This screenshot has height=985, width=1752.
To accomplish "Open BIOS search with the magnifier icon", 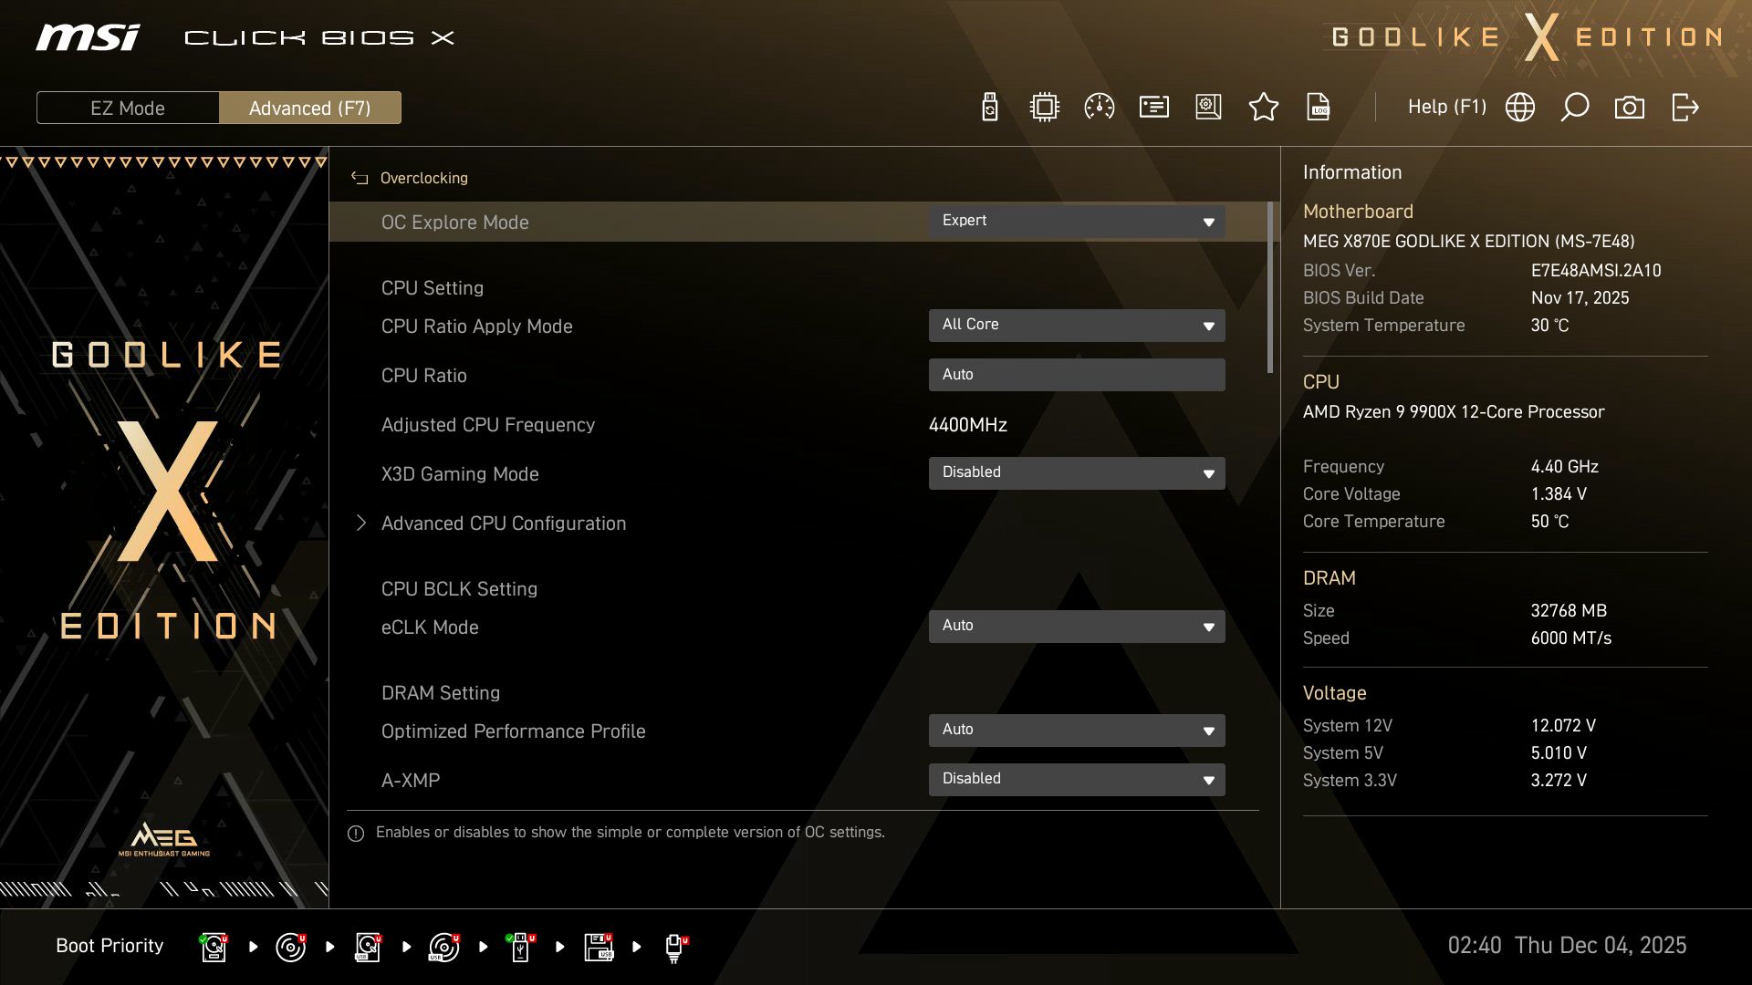I will coord(1574,107).
